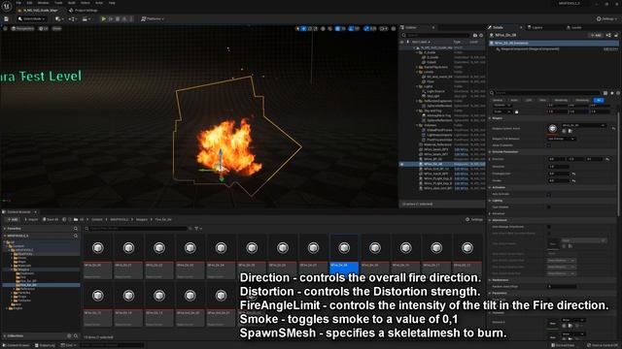Toggle the Cast Shadow checkbox

coord(549,206)
